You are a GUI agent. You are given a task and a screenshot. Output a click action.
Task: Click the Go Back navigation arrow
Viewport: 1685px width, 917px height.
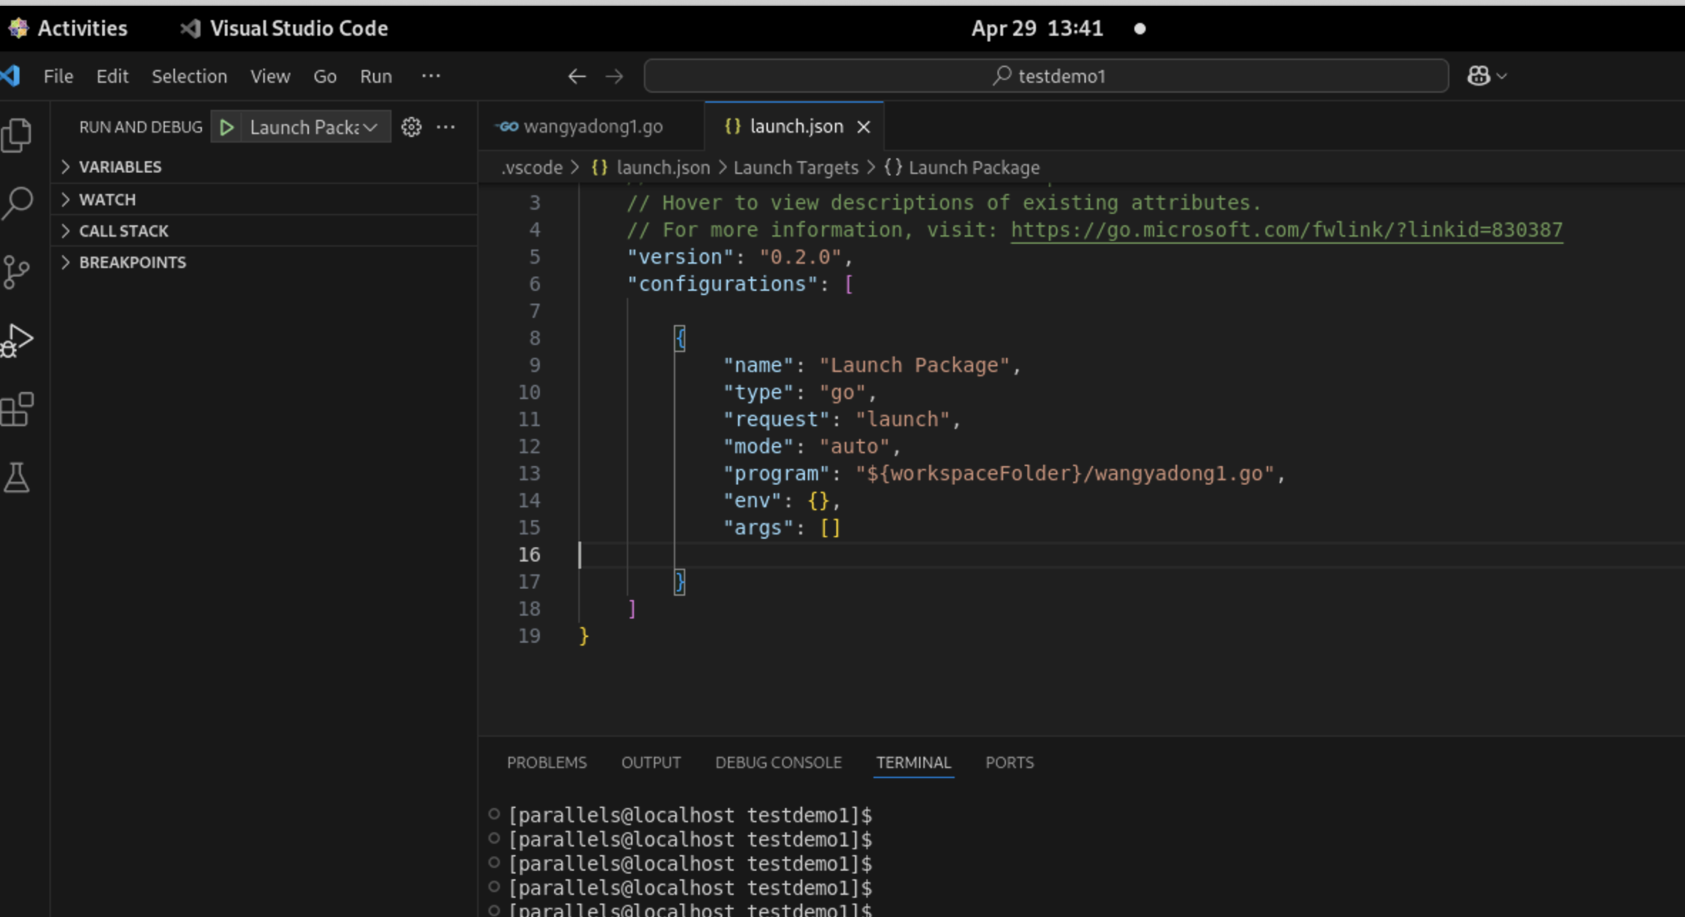(577, 75)
